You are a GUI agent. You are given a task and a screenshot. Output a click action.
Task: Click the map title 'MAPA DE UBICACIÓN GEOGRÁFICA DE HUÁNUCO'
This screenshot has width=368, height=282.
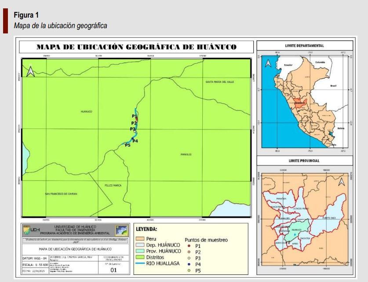[x=136, y=47]
